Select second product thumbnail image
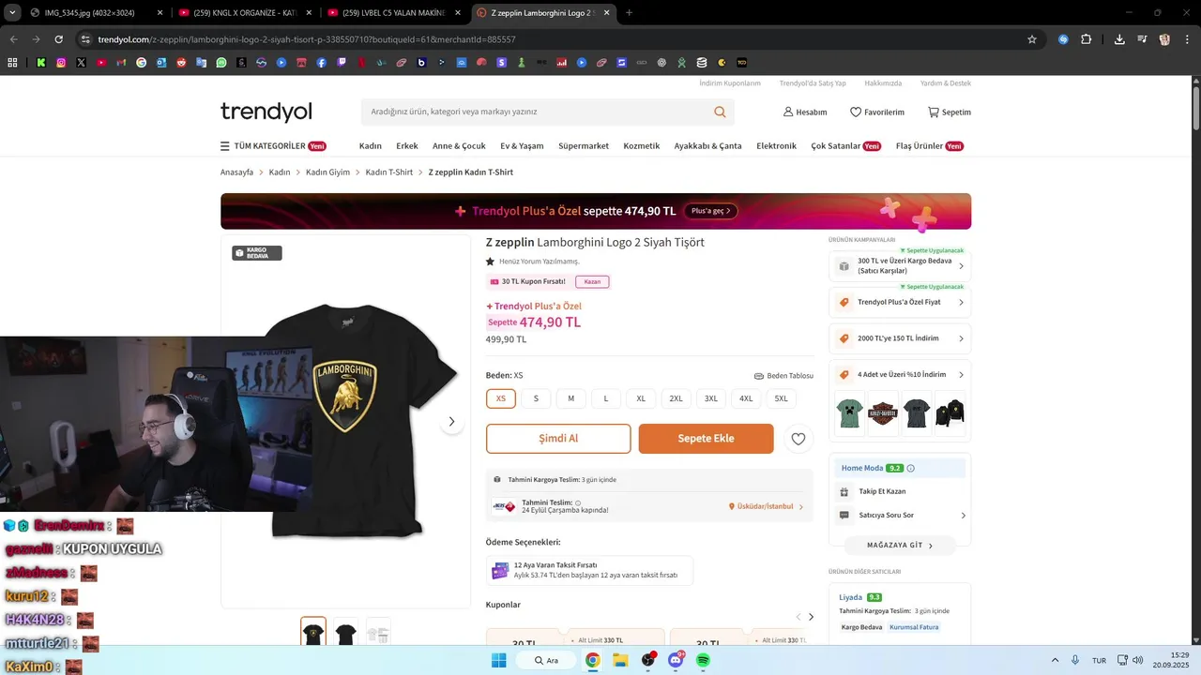 tap(346, 633)
